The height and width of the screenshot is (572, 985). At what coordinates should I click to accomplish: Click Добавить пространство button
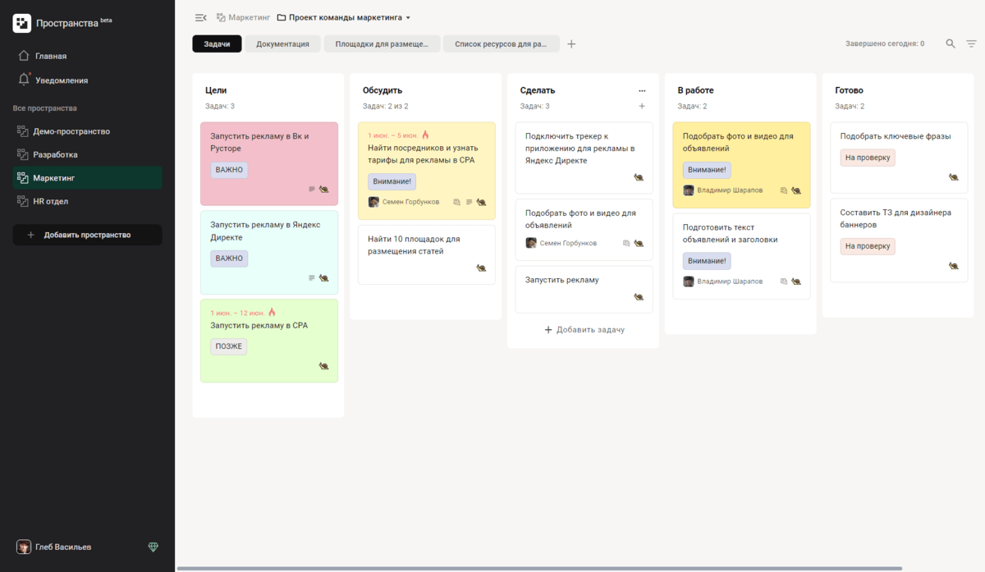(87, 235)
